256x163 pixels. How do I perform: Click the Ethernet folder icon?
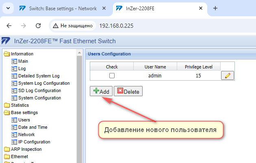pos(7,156)
